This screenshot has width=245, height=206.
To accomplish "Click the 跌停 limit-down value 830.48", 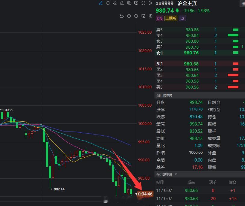I will pos(196,117).
